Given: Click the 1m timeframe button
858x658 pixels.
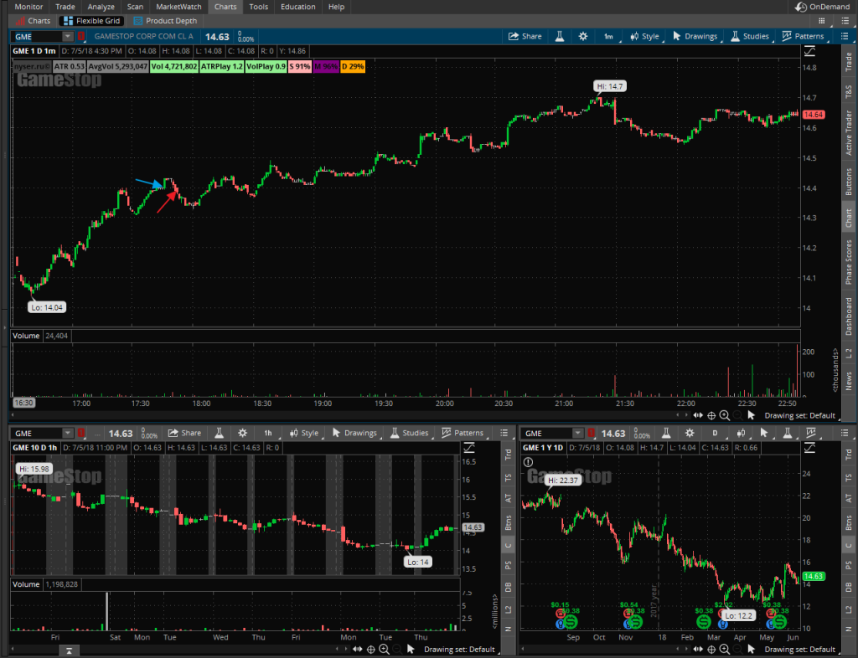Looking at the screenshot, I should [x=607, y=36].
